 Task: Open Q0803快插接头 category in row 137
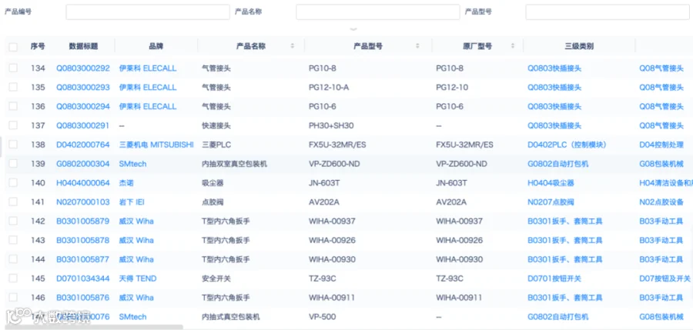pyautogui.click(x=554, y=125)
